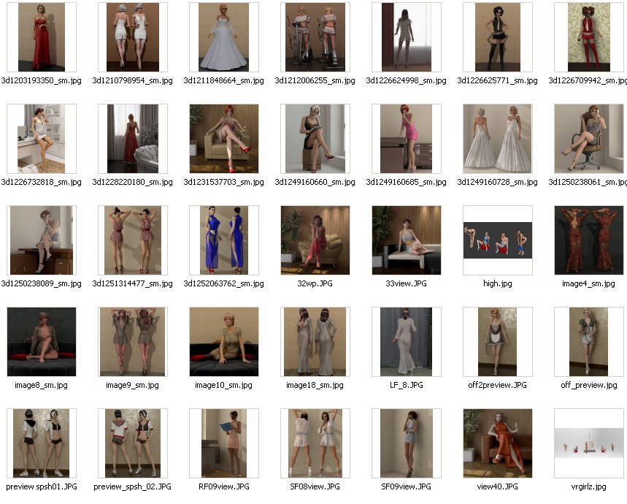Select thumbnail of 3d1249160728_sm.jpg
The height and width of the screenshot is (504, 627).
point(498,139)
